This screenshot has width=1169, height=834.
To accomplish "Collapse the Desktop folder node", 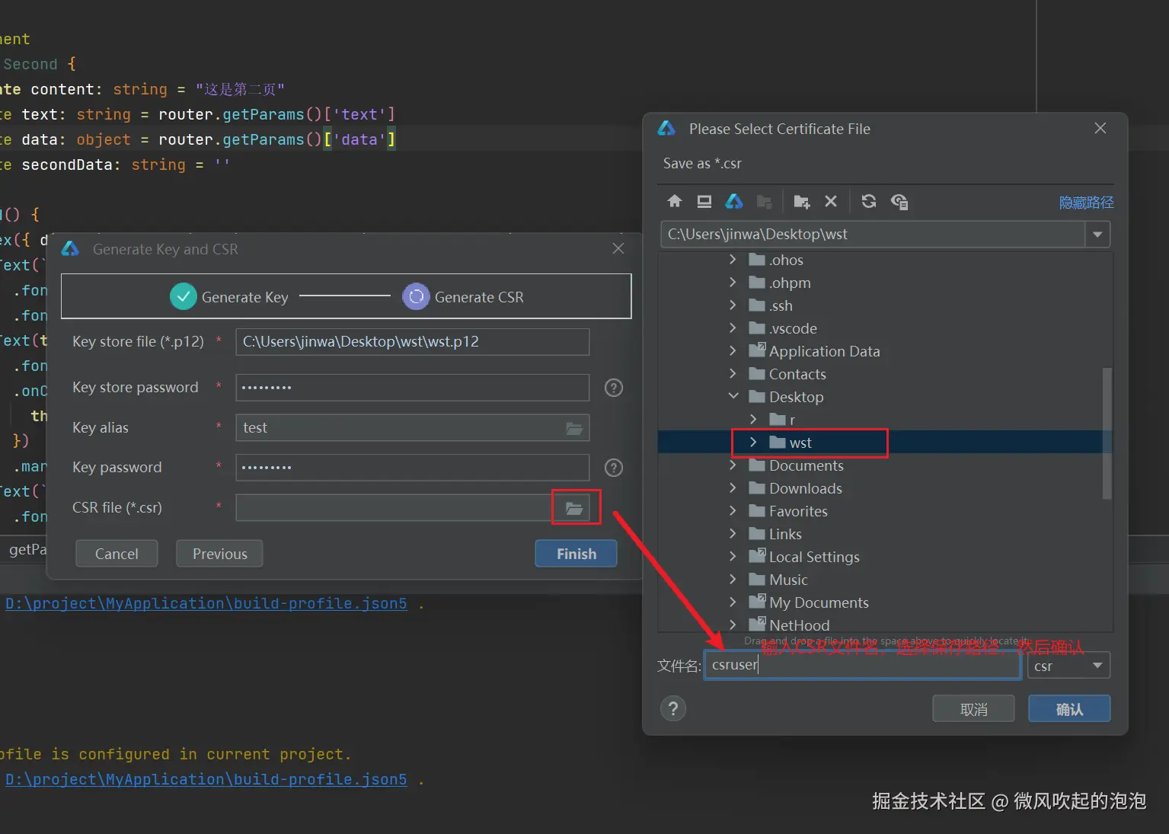I will coord(733,396).
